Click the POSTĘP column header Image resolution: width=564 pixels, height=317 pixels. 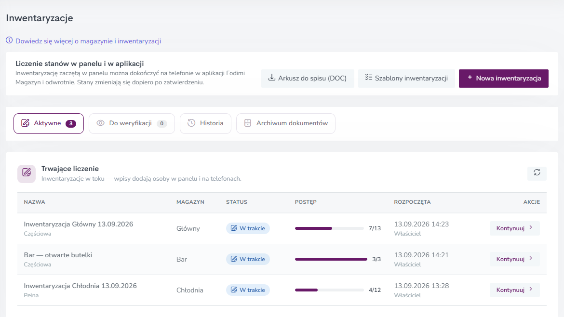(x=306, y=202)
